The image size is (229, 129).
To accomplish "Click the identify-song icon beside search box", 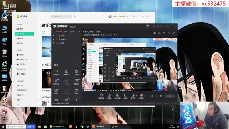I will pos(75,17).
